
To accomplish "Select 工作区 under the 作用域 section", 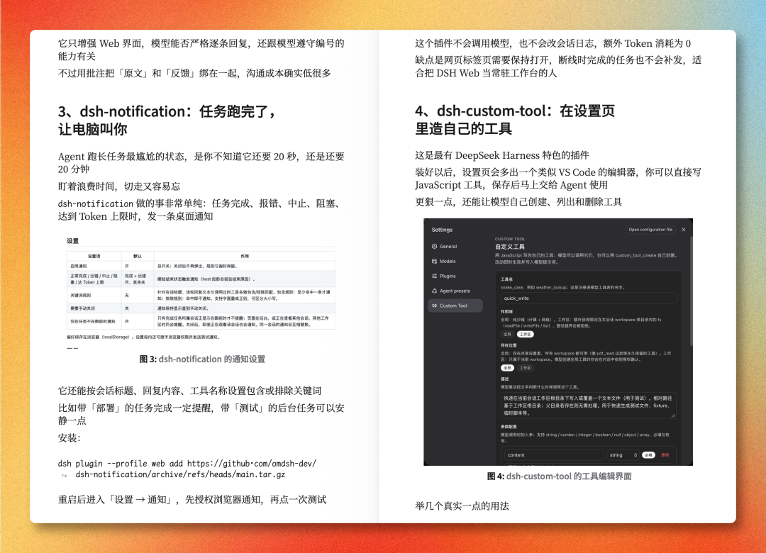I will 525,334.
